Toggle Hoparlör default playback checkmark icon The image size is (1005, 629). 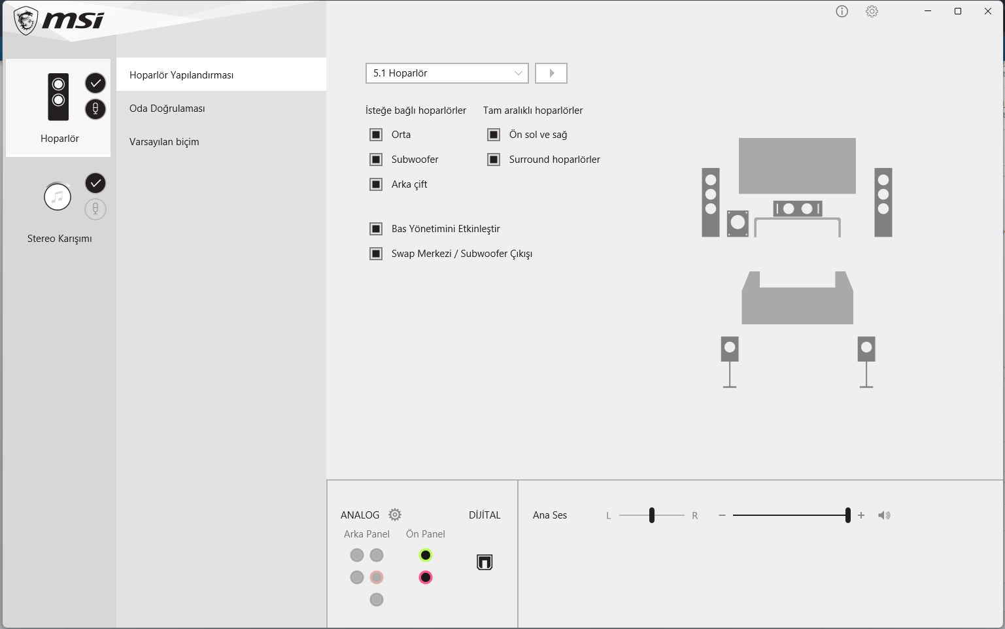click(95, 83)
